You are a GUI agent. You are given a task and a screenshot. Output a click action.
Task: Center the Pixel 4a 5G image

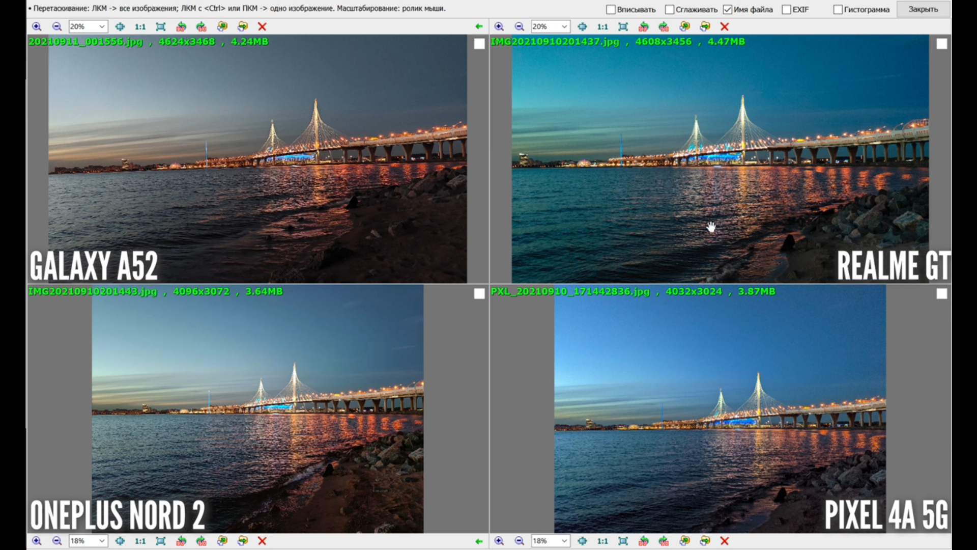(582, 541)
